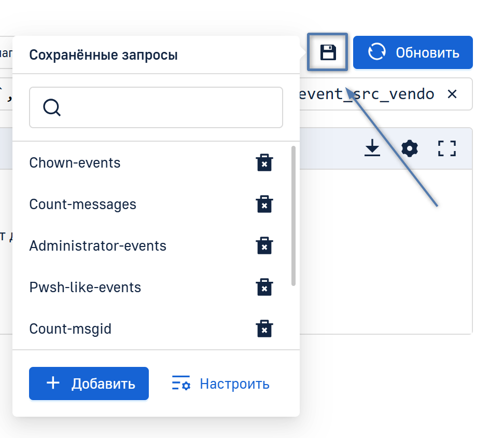Delete the Pwsh-like-events saved query
The width and height of the screenshot is (489, 438).
click(x=264, y=288)
